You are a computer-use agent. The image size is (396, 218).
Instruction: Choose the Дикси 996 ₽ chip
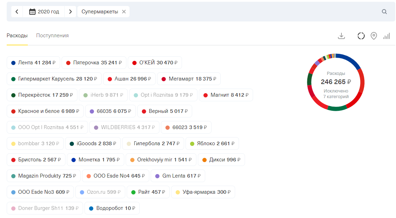coord(221,160)
